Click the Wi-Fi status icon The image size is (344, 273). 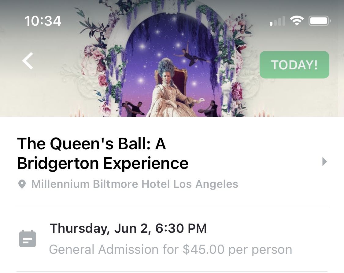pyautogui.click(x=297, y=21)
